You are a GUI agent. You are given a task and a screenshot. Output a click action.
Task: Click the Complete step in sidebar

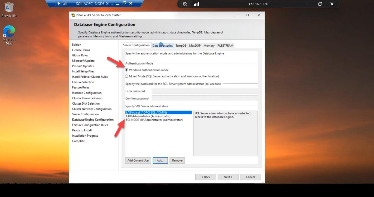click(79, 141)
